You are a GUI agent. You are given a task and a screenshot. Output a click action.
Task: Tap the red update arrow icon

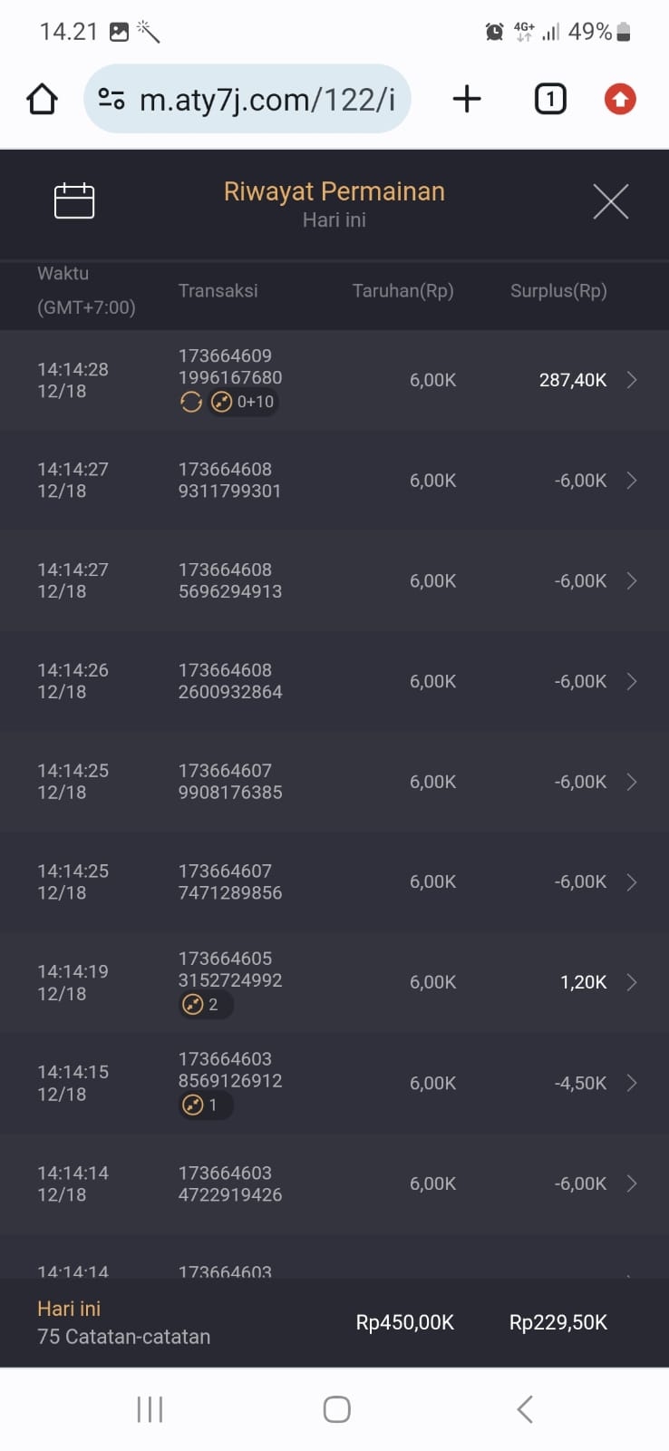pyautogui.click(x=620, y=99)
